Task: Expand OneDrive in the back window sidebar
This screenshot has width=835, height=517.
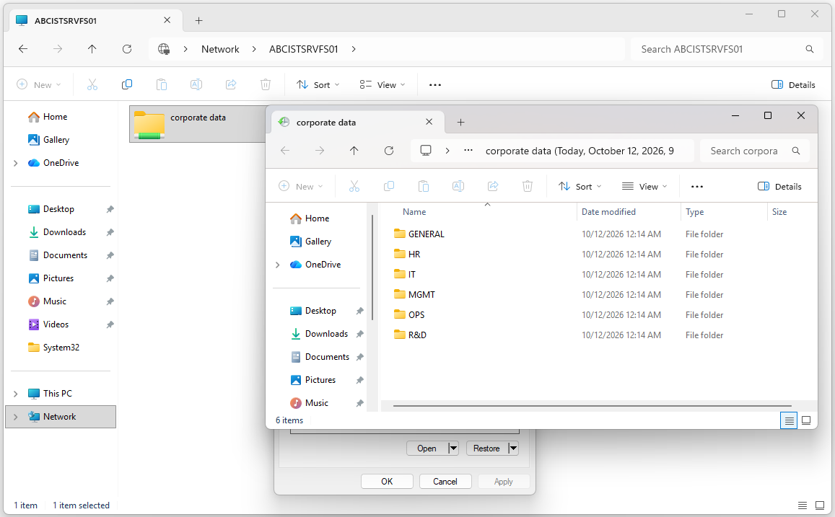Action: [15, 163]
